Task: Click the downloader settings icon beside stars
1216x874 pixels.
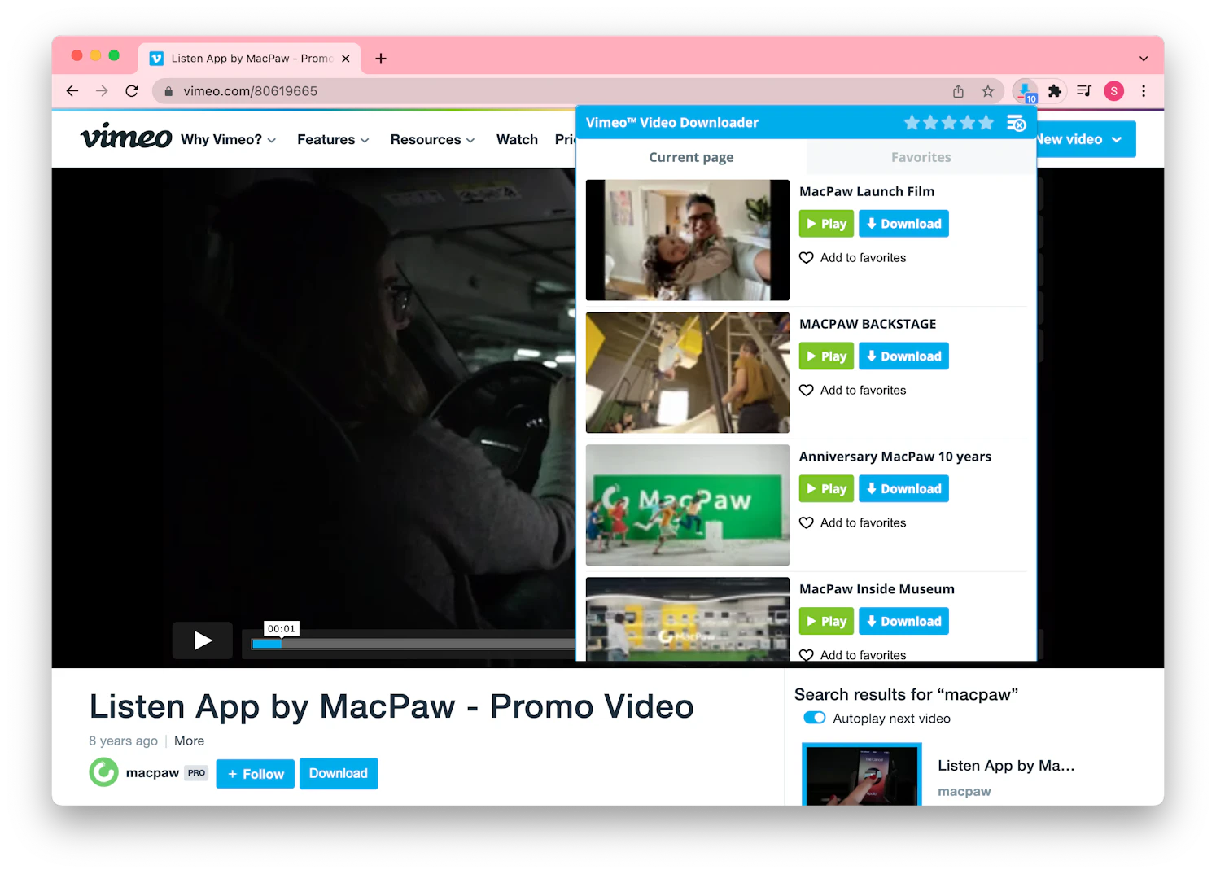Action: click(1016, 123)
